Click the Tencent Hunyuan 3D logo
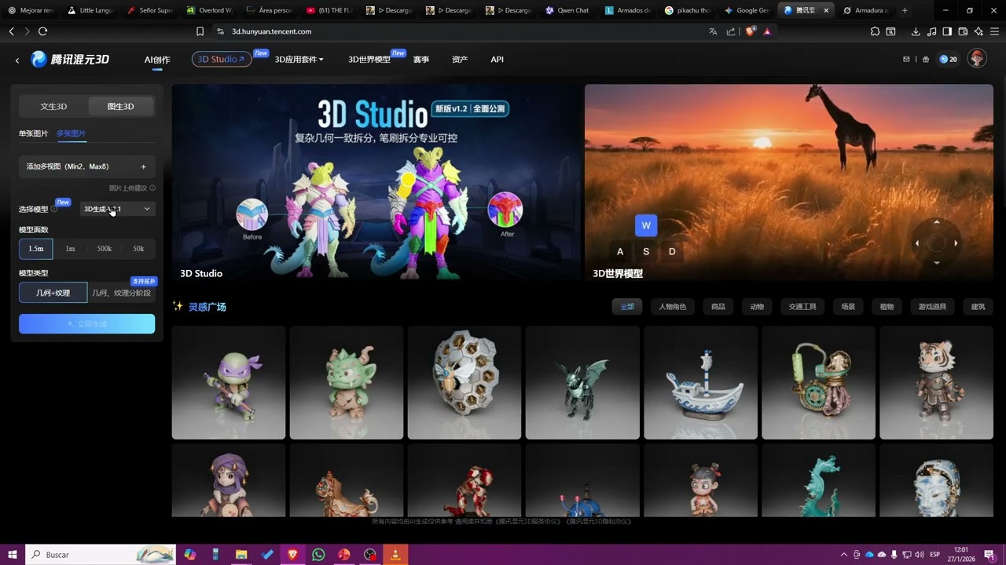Viewport: 1006px width, 565px height. (70, 60)
